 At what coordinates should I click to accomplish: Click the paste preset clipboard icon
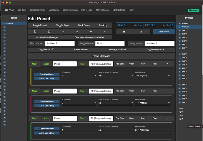(x=49, y=32)
